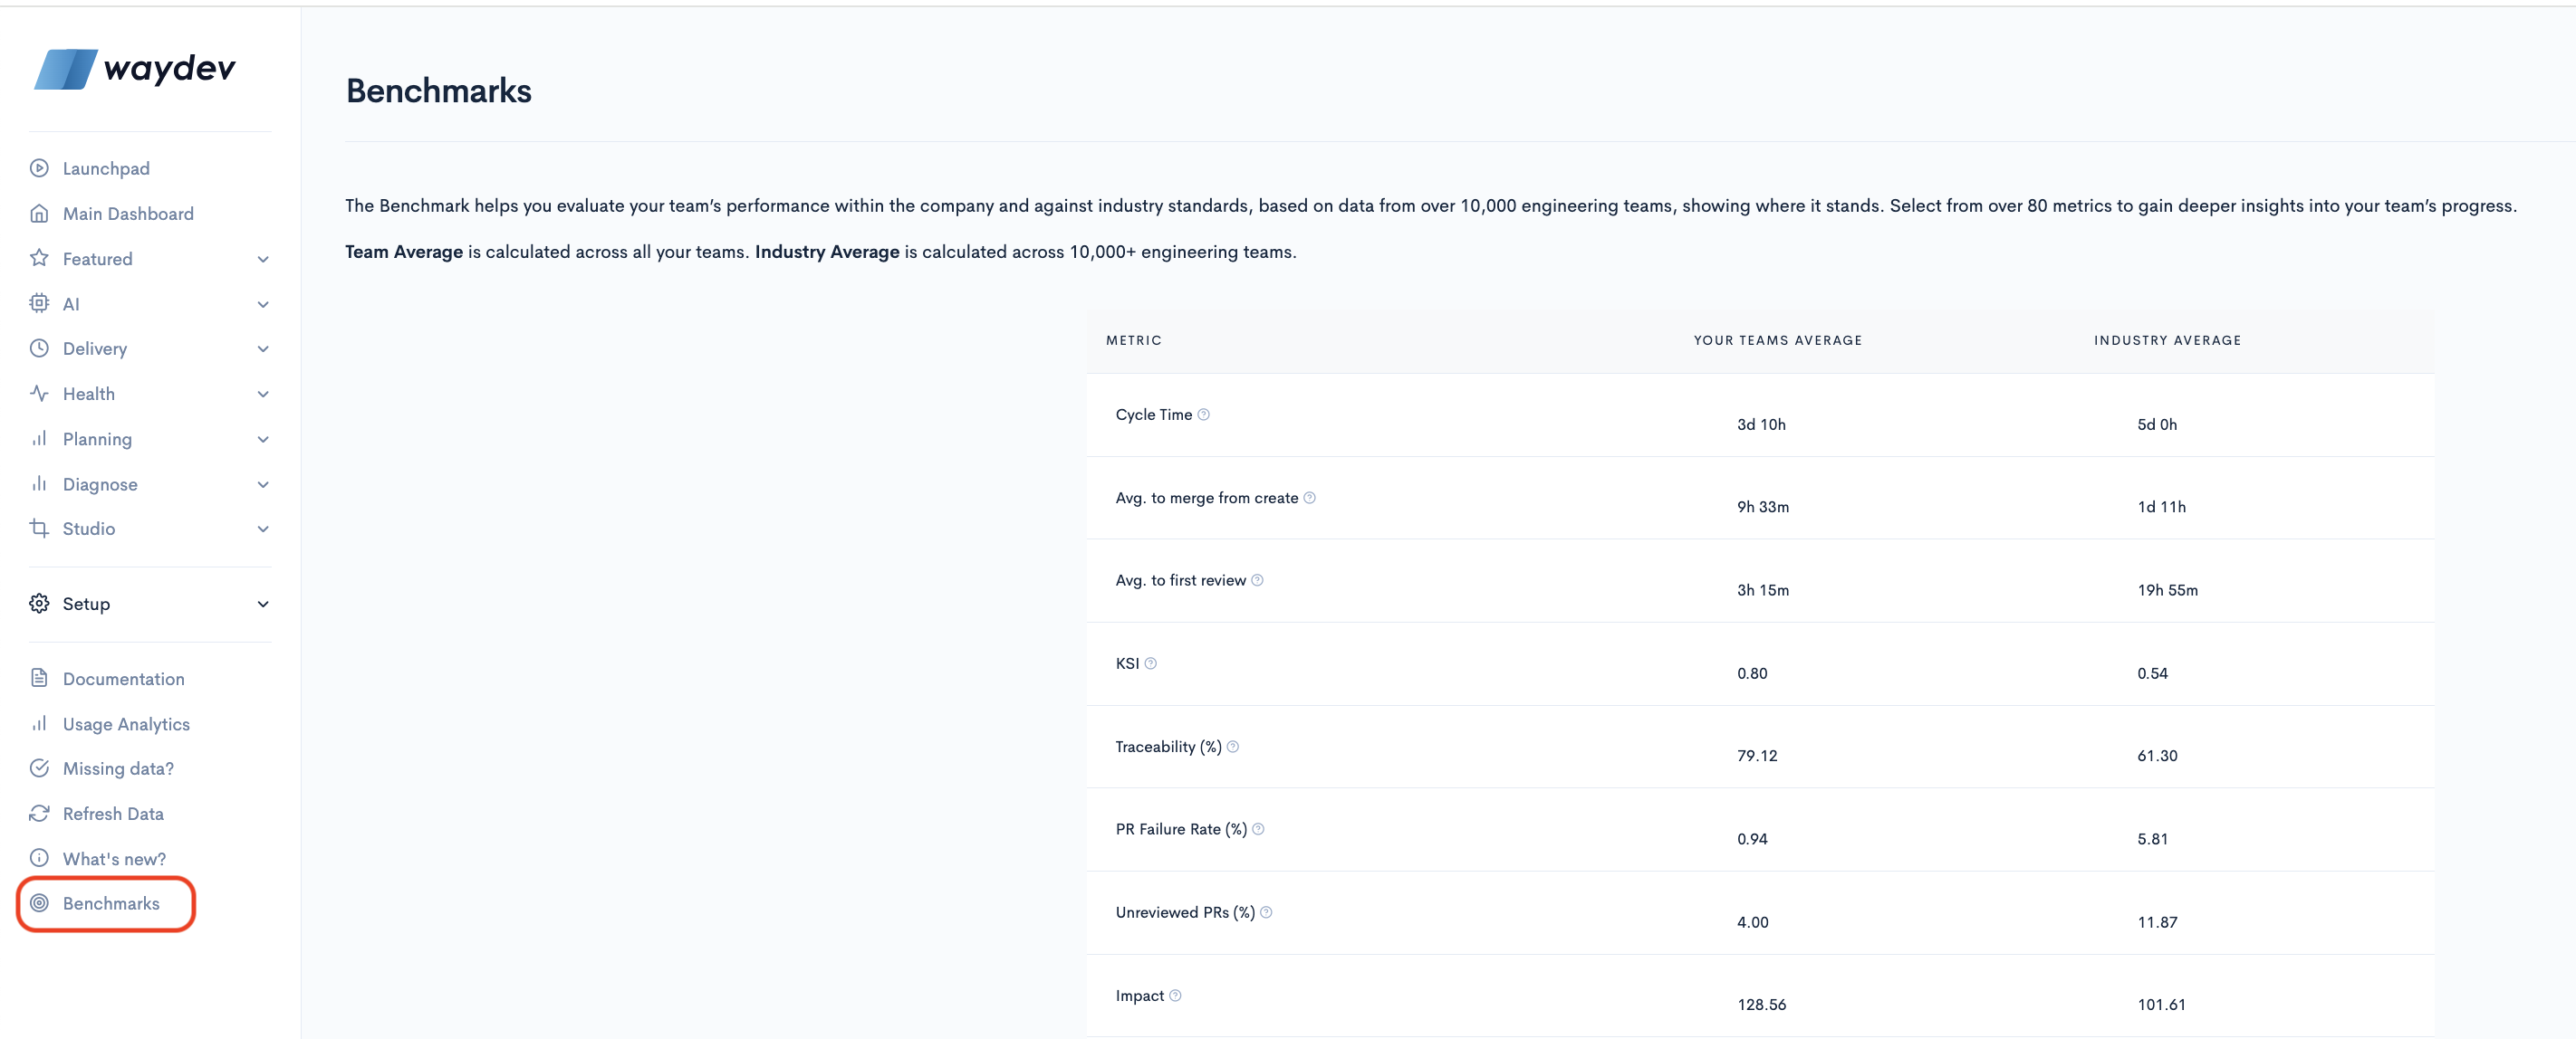The height and width of the screenshot is (1039, 2576).
Task: Expand the AI menu chevron
Action: pyautogui.click(x=263, y=305)
